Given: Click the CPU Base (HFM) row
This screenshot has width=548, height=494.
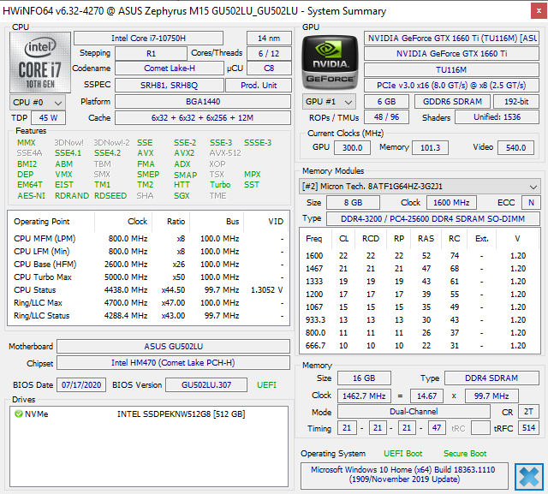Looking at the screenshot, I should pos(148,264).
